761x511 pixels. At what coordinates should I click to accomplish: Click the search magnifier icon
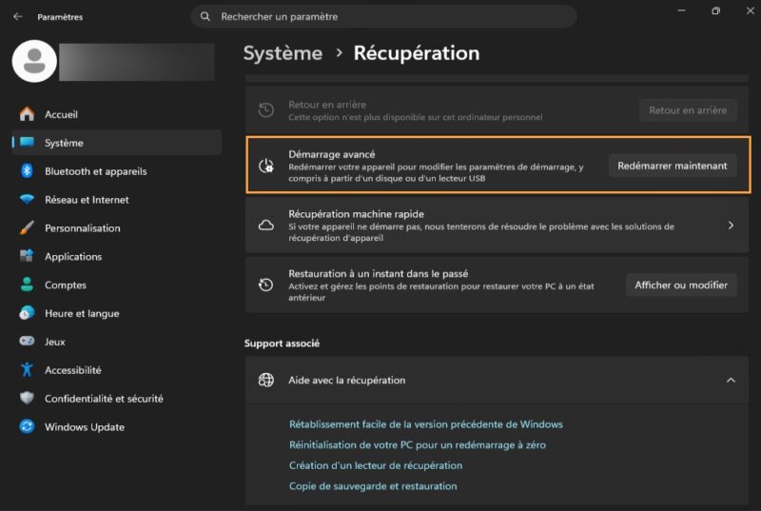point(205,16)
